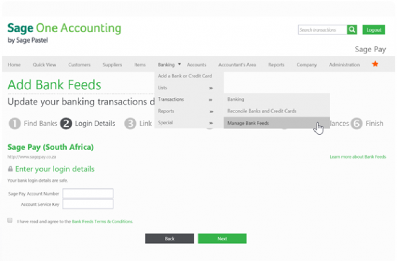Expand the Lists submenu arrow
The height and width of the screenshot is (261, 397).
point(211,88)
